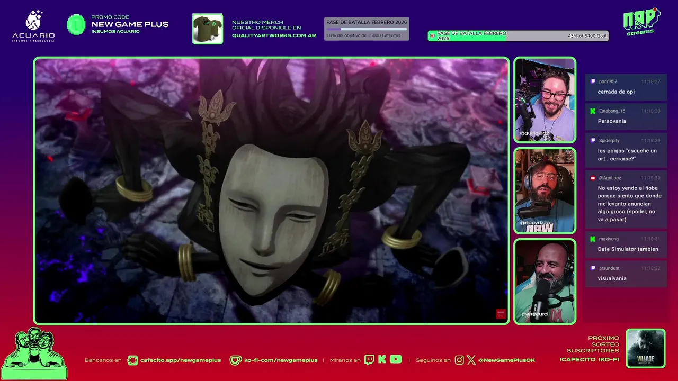Click the NGP streams logo
678x381 pixels.
pyautogui.click(x=641, y=22)
